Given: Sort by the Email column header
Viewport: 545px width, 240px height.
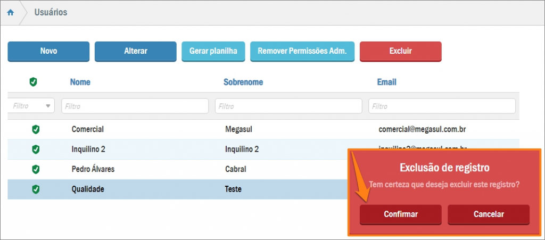Looking at the screenshot, I should (386, 82).
